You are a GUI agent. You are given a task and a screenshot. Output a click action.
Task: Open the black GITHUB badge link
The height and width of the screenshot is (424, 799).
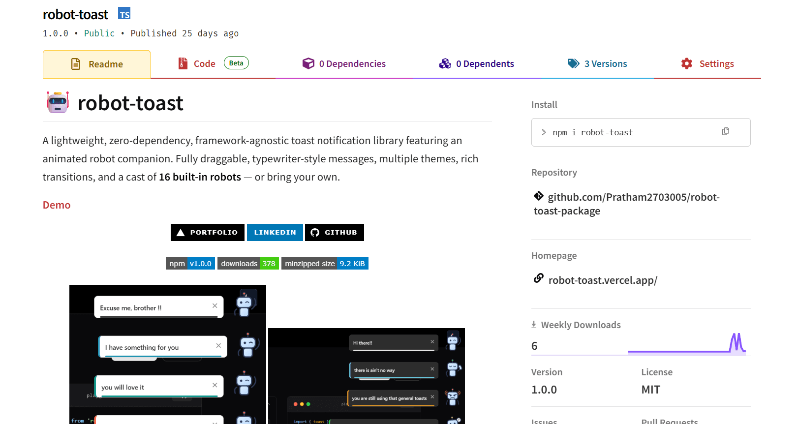335,233
